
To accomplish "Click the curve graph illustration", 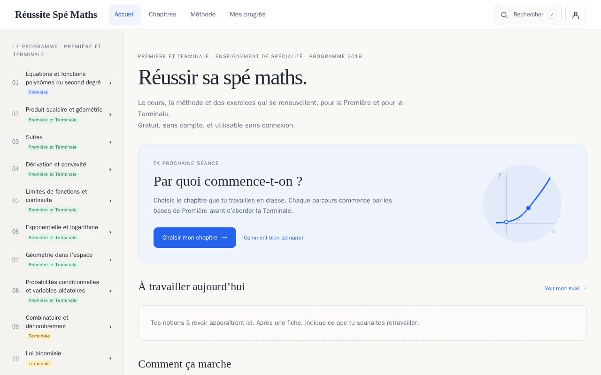I will [x=522, y=203].
